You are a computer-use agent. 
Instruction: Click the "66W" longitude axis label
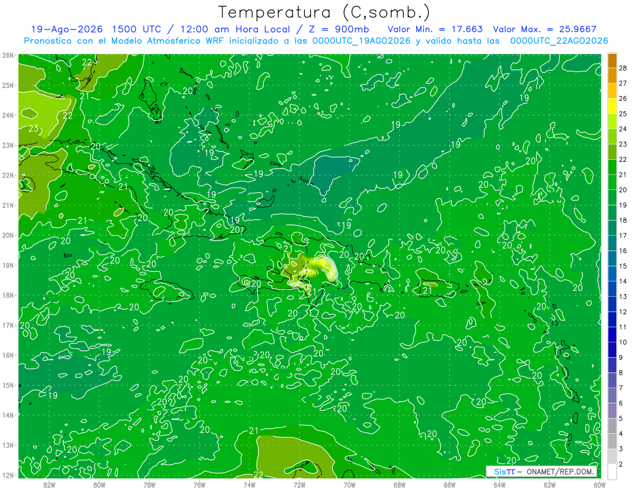pyautogui.click(x=449, y=484)
